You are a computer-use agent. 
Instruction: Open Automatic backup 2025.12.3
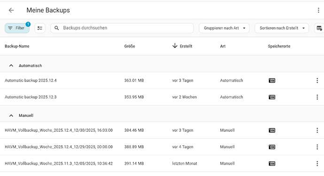point(31,97)
